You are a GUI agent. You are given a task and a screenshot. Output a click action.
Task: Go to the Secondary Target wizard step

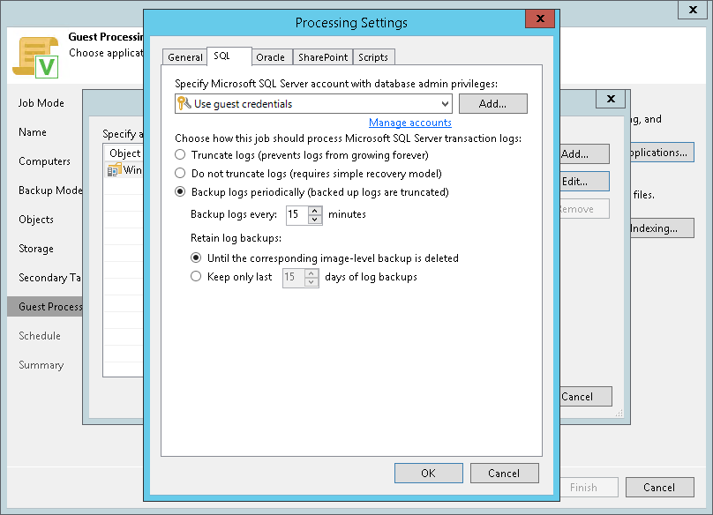coord(49,278)
